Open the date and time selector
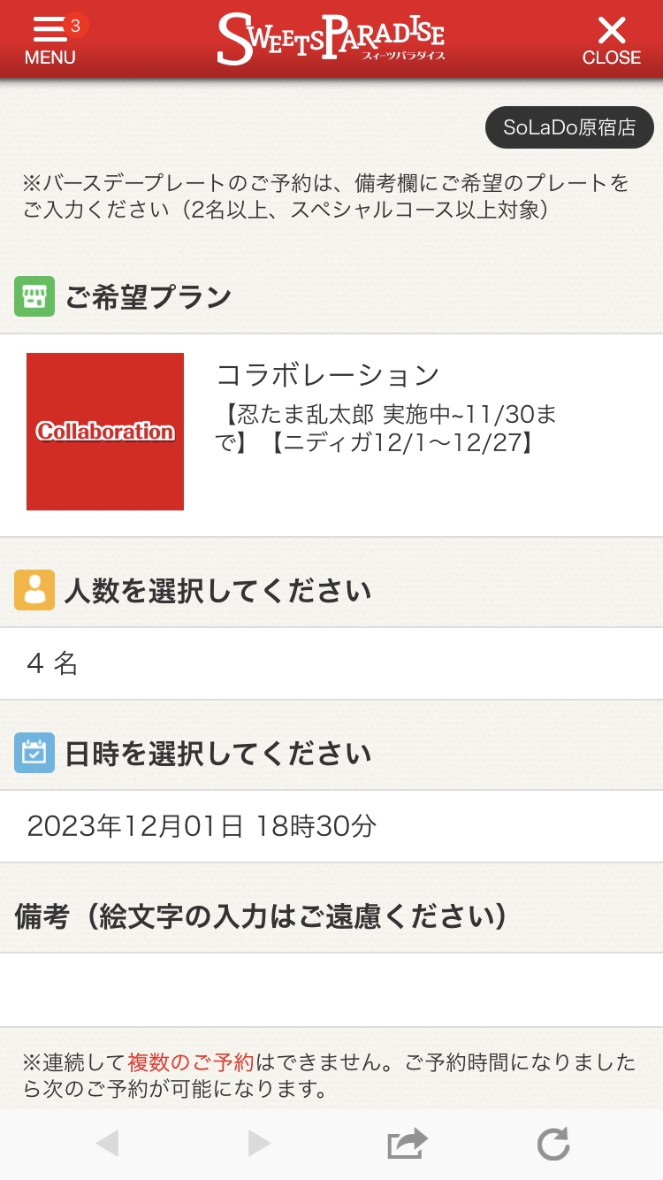This screenshot has width=663, height=1180. click(331, 826)
